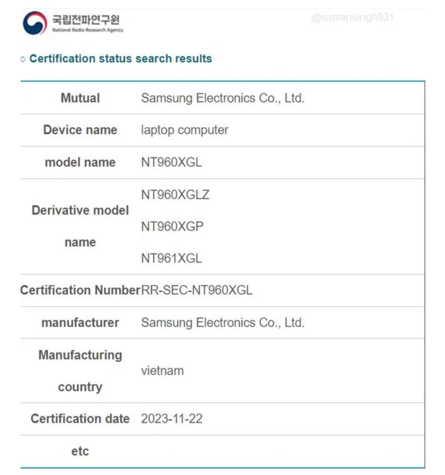Select the "Device name" label

point(80,130)
